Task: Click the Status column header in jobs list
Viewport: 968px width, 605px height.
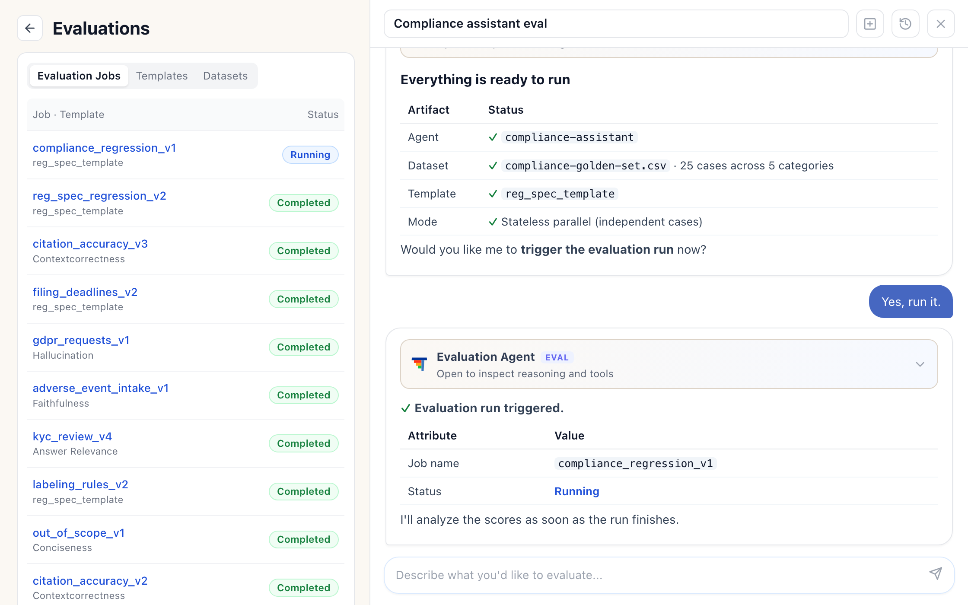Action: [323, 115]
